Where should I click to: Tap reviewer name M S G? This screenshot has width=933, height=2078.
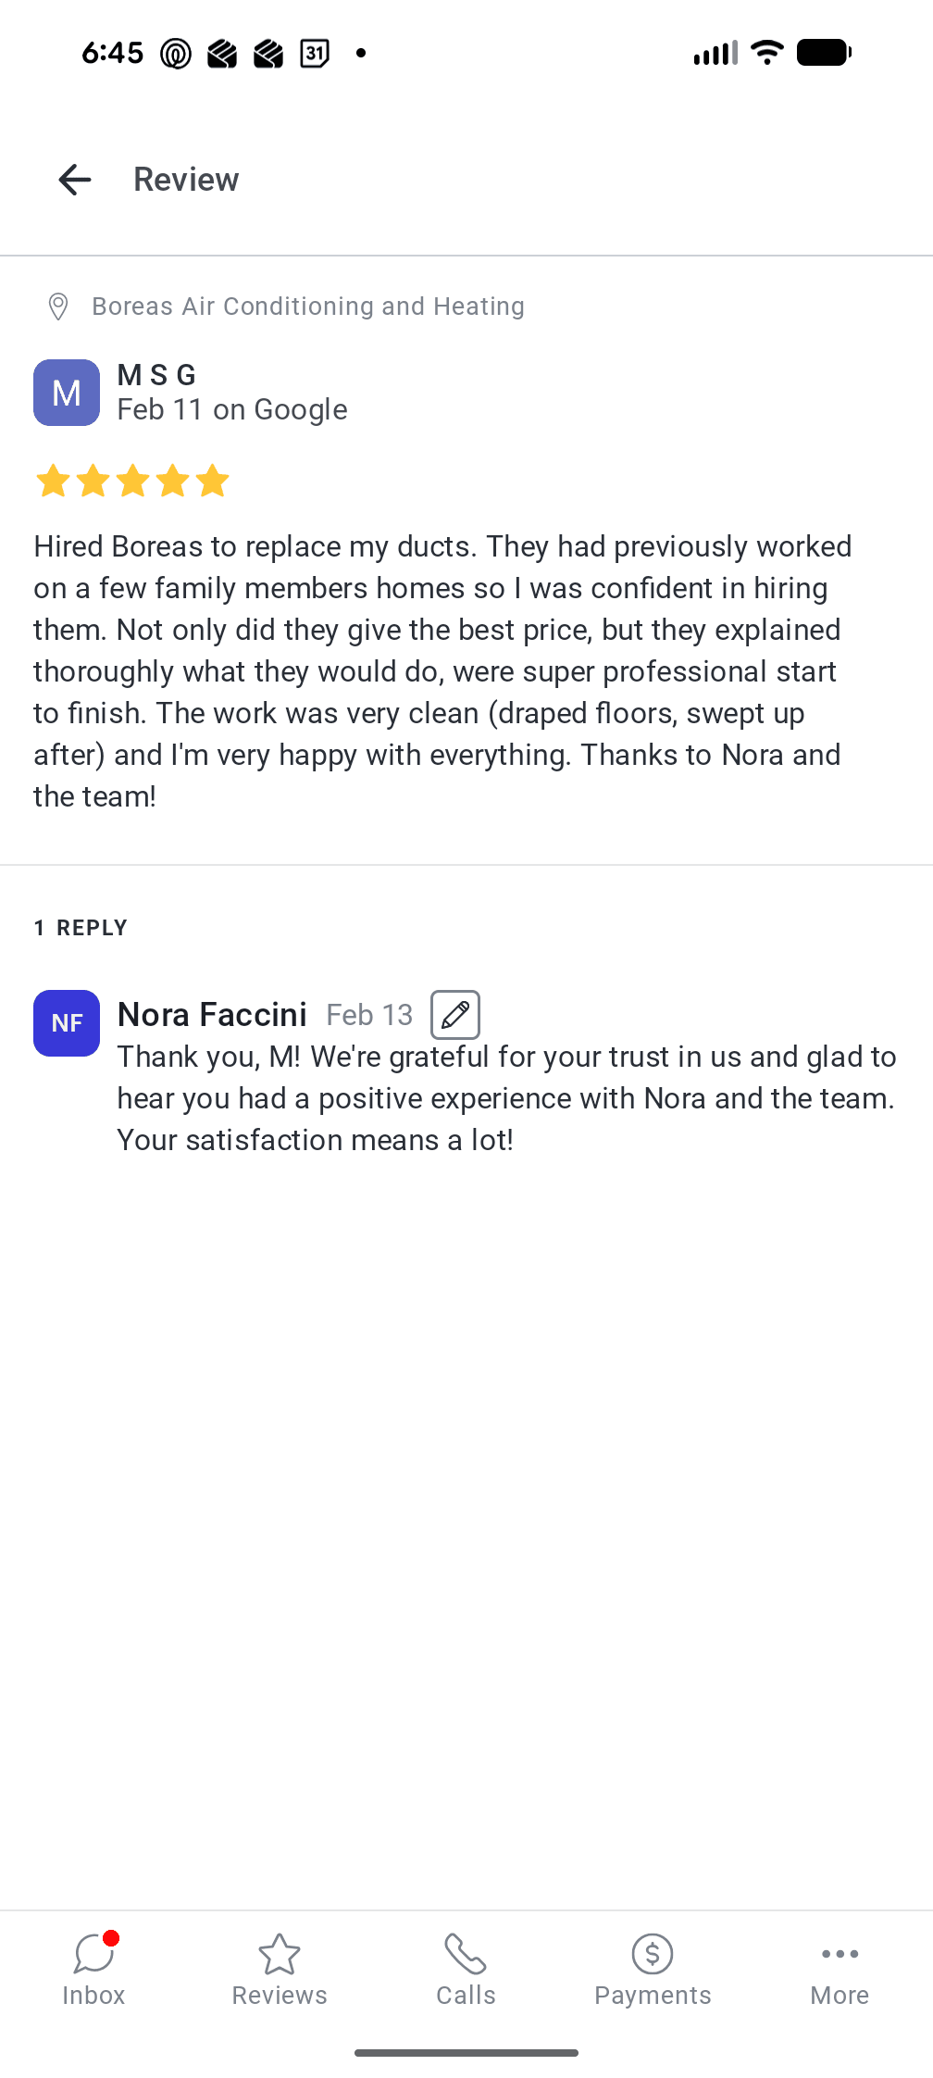point(156,375)
